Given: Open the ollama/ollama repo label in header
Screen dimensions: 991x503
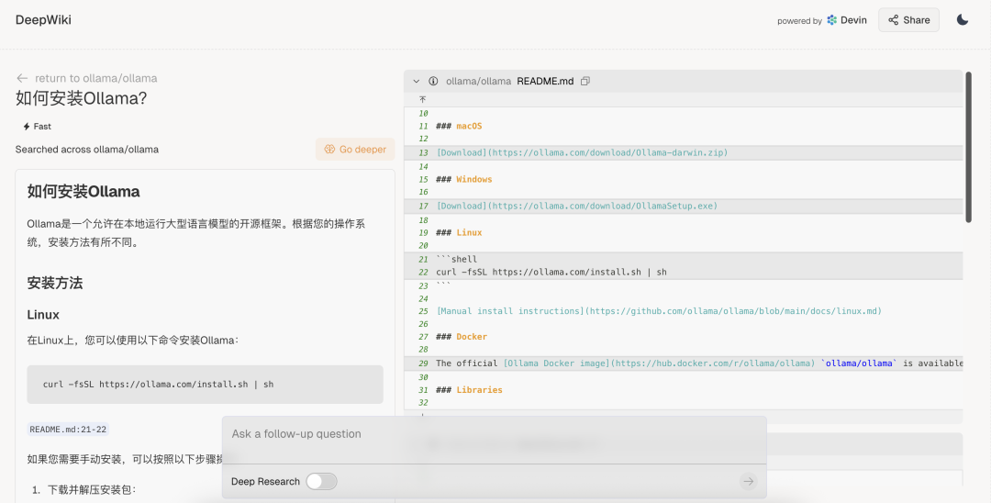Looking at the screenshot, I should point(478,81).
